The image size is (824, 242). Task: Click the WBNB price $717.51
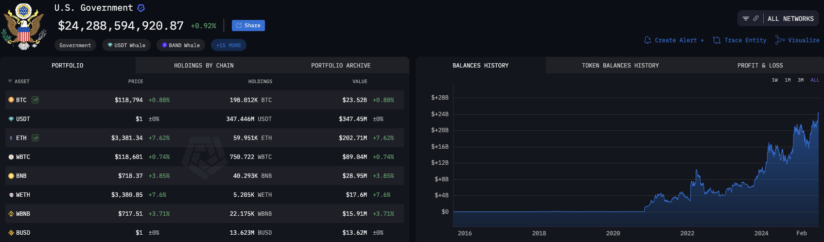pyautogui.click(x=130, y=213)
